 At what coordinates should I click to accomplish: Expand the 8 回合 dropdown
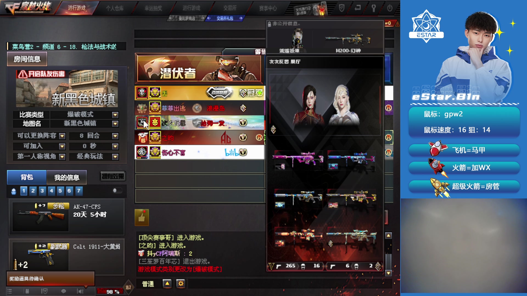tap(115, 136)
